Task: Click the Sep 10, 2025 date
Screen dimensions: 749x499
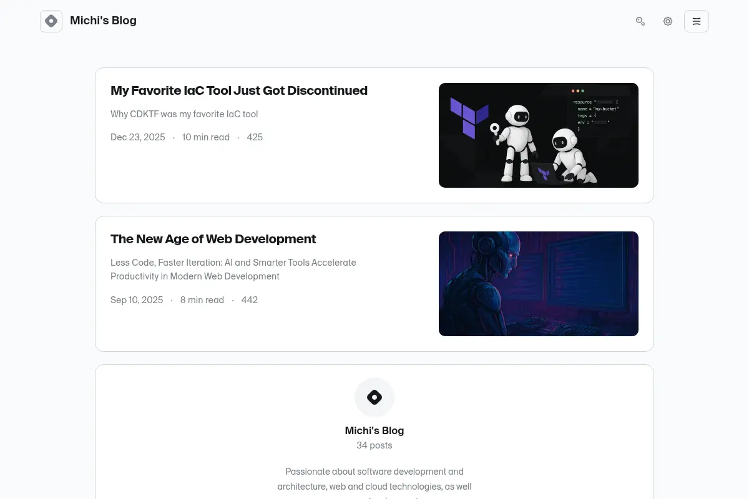Action: (137, 300)
